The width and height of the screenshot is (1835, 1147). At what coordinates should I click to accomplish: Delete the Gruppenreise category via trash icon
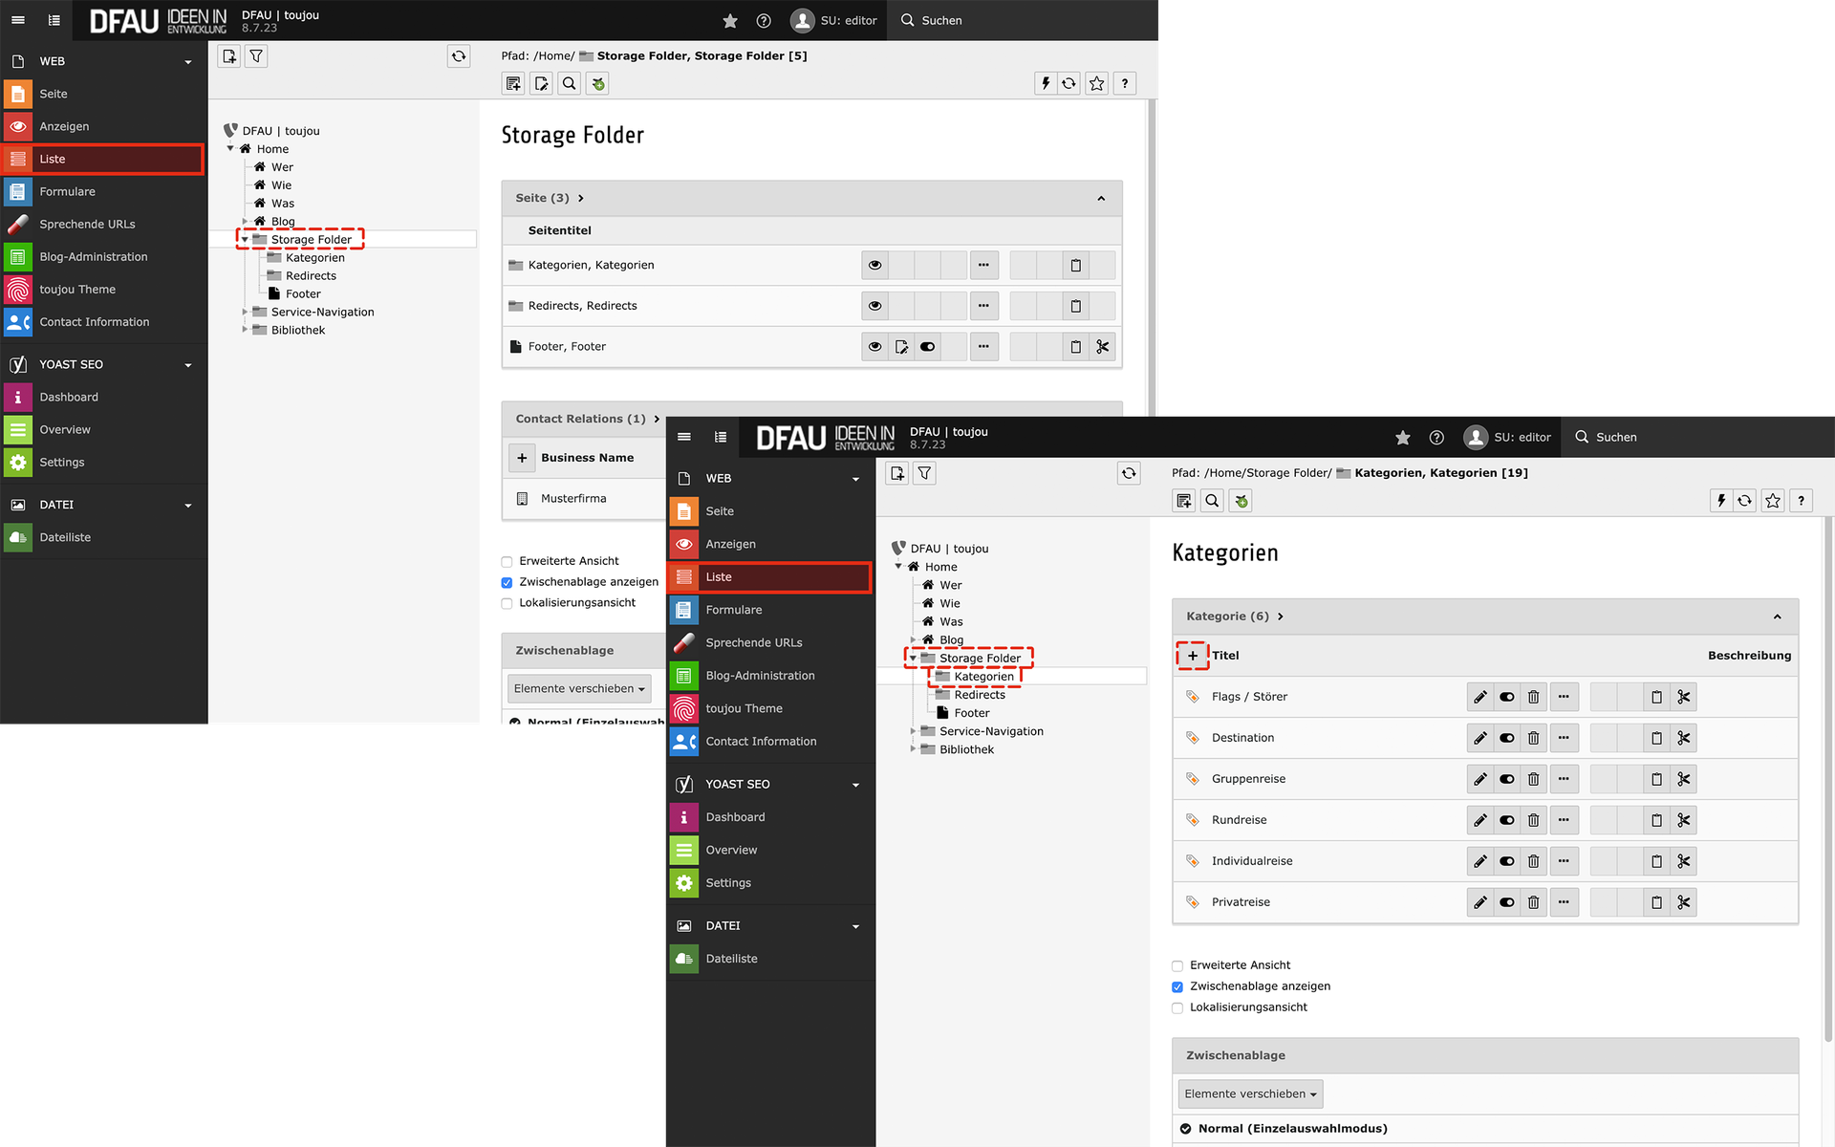click(1533, 779)
